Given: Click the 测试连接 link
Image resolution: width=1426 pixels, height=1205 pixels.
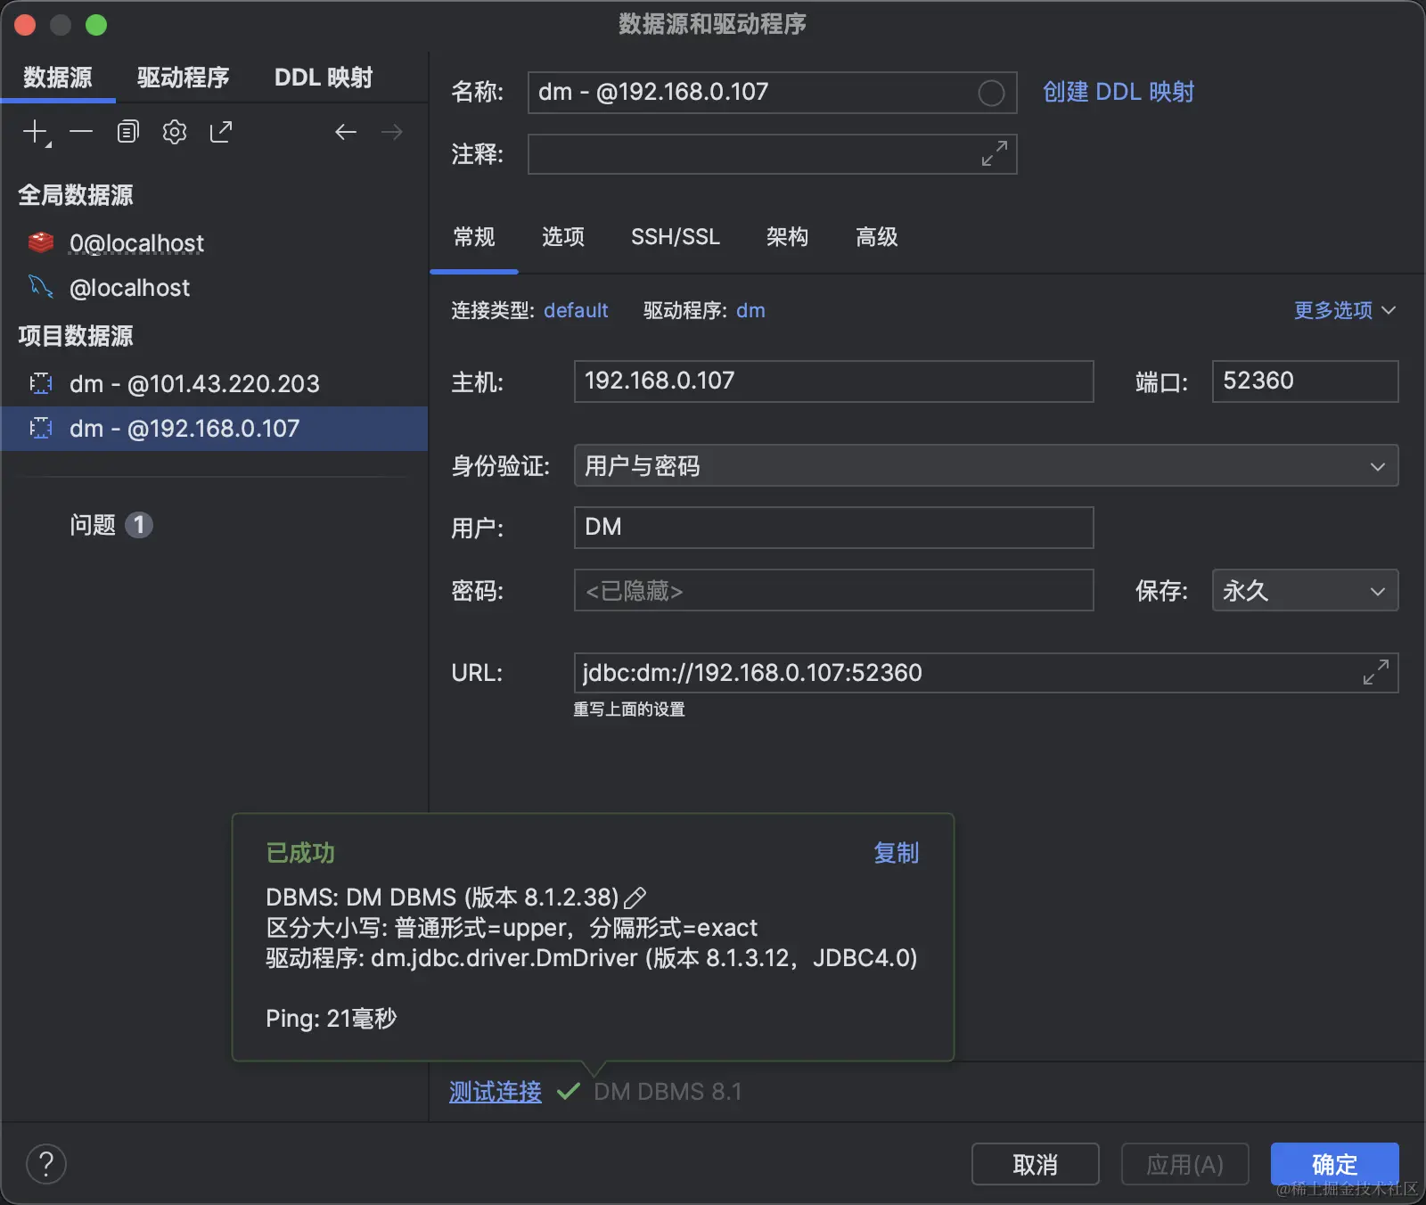Looking at the screenshot, I should 496,1092.
